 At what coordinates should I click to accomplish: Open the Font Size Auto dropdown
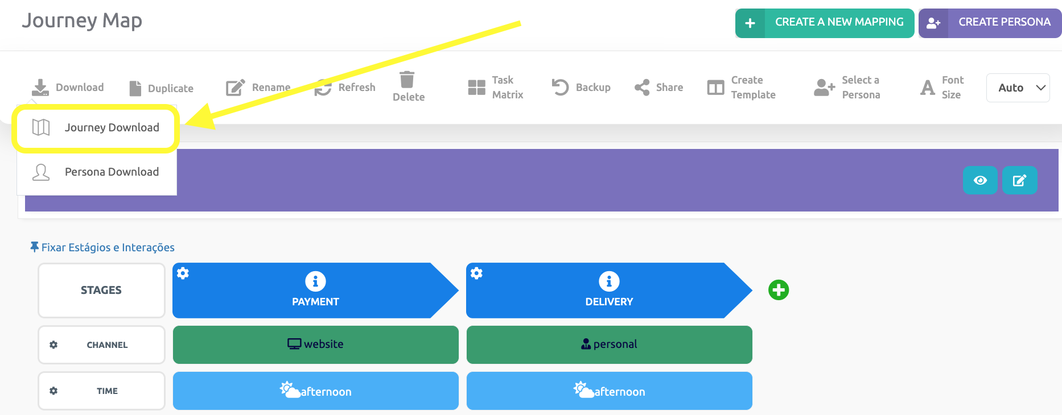point(1018,88)
